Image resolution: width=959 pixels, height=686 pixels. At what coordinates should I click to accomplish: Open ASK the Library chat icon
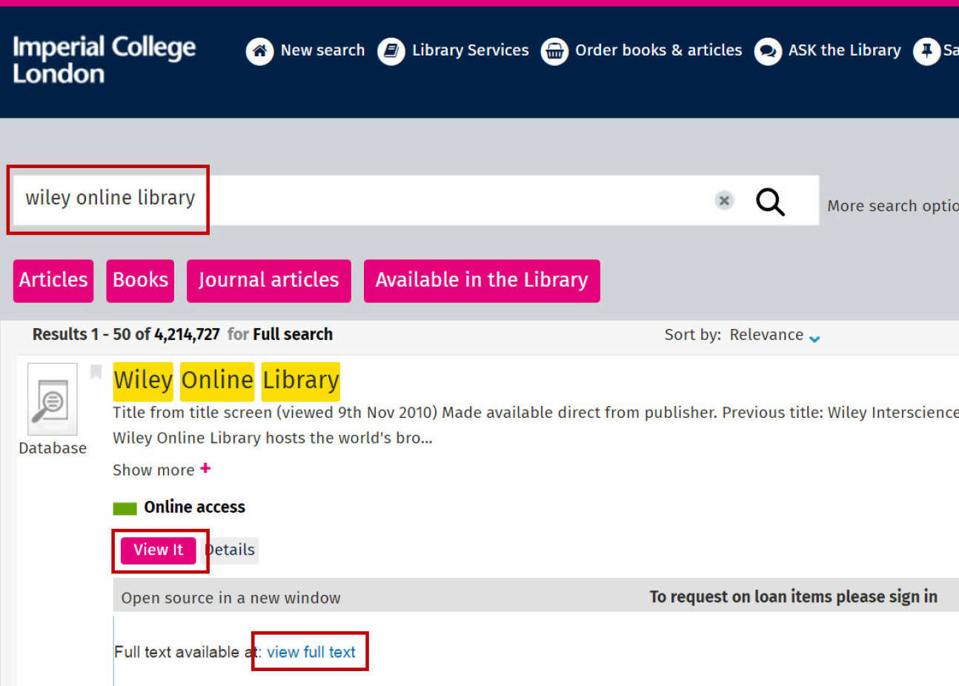(x=768, y=50)
